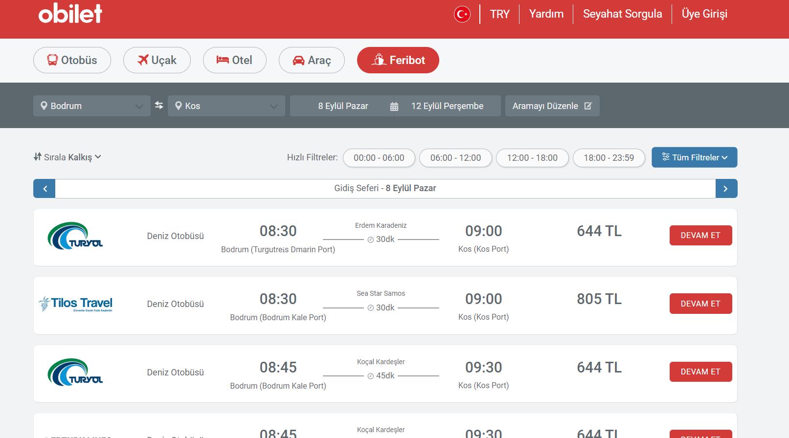789x438 pixels.
Task: Click the Turyol logo on the first ferry
Action: click(75, 236)
